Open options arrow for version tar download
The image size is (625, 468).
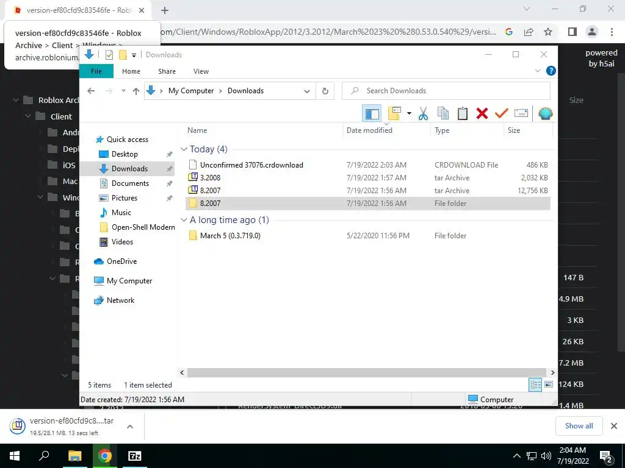[130, 426]
